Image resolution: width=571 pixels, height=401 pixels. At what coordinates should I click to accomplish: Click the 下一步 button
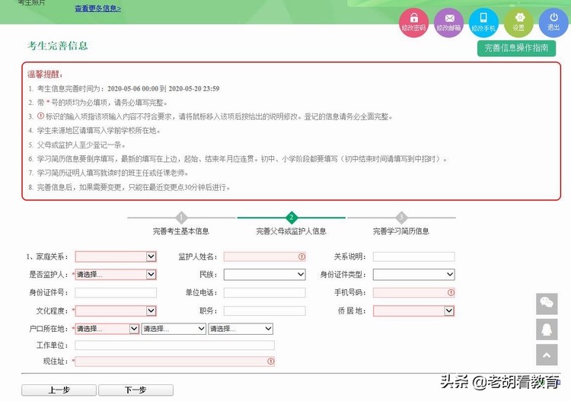(136, 390)
